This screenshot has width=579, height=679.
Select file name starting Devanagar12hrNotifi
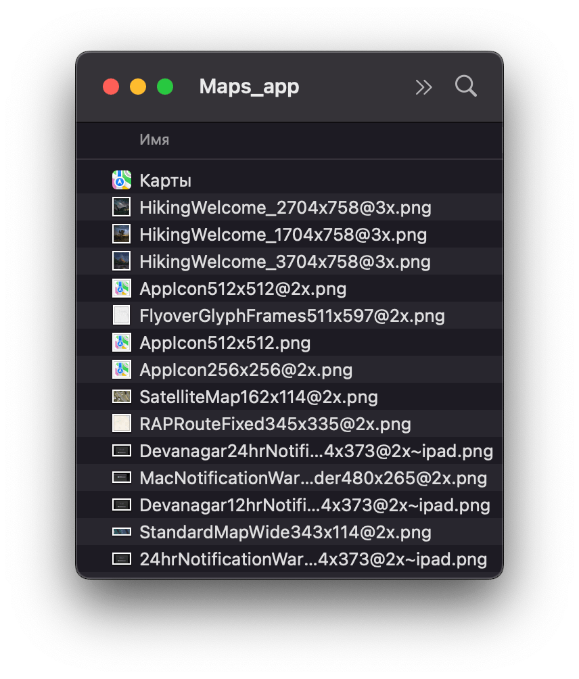coord(315,505)
